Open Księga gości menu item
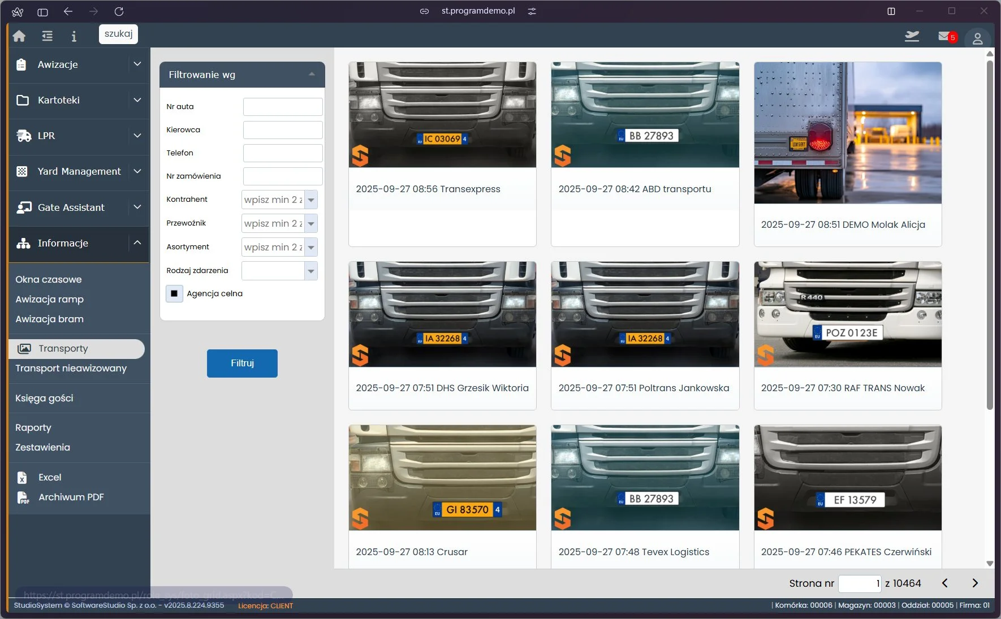This screenshot has width=1001, height=619. coord(45,398)
